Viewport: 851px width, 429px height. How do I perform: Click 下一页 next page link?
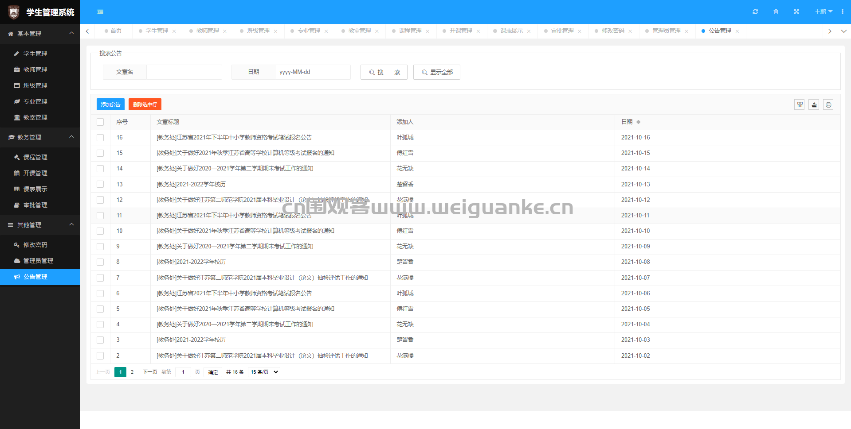pos(150,372)
